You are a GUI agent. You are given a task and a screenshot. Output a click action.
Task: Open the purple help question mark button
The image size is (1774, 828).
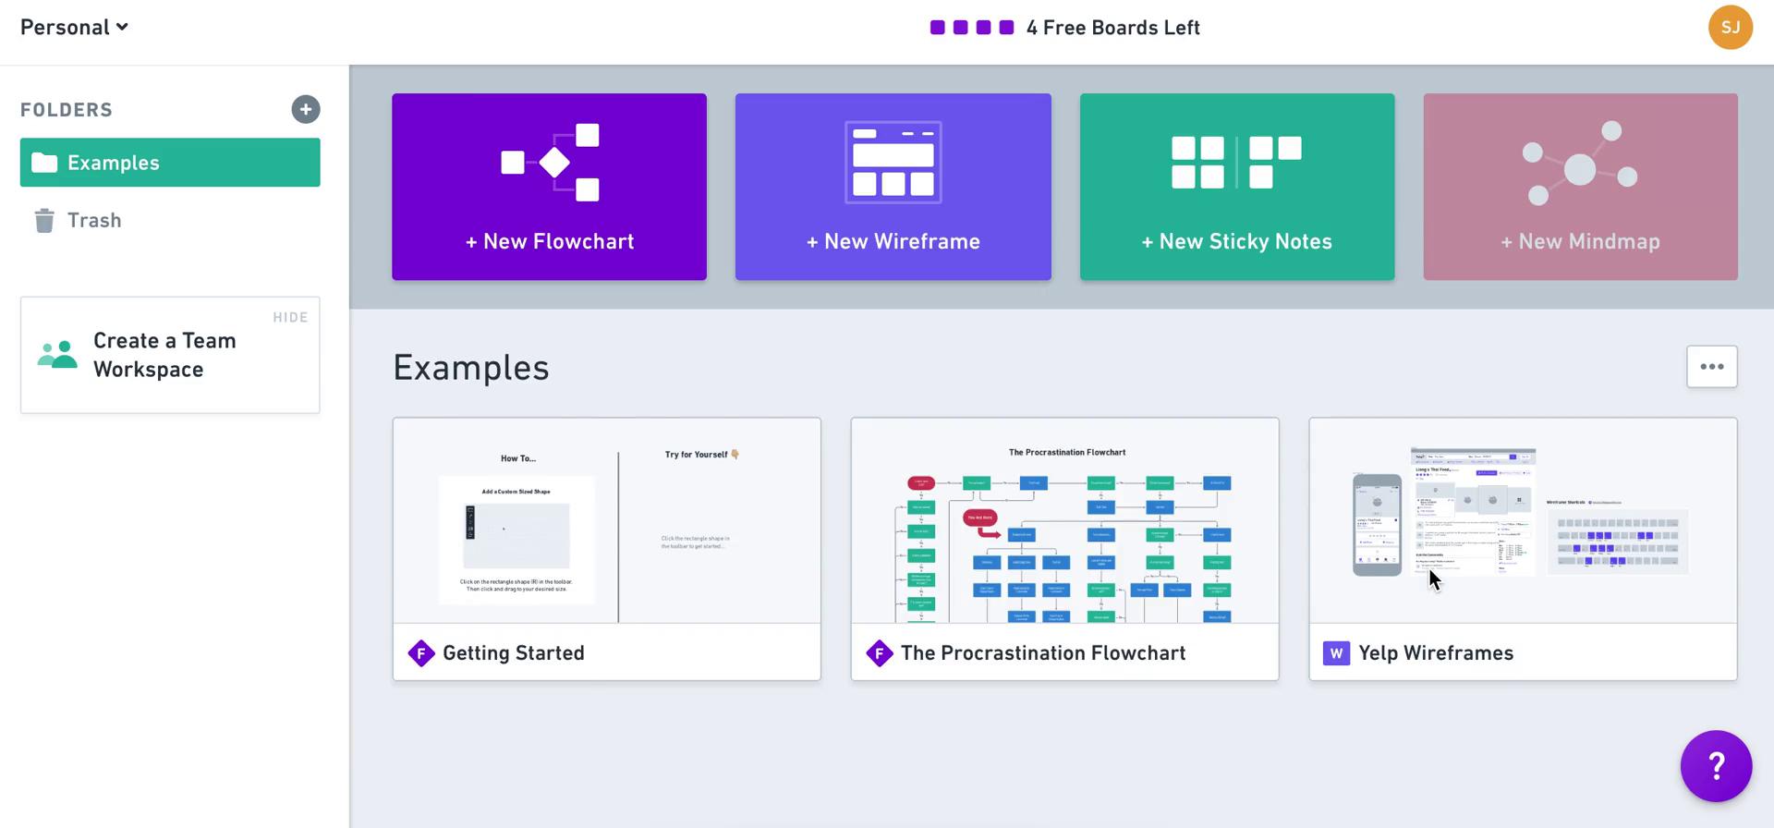click(x=1716, y=765)
